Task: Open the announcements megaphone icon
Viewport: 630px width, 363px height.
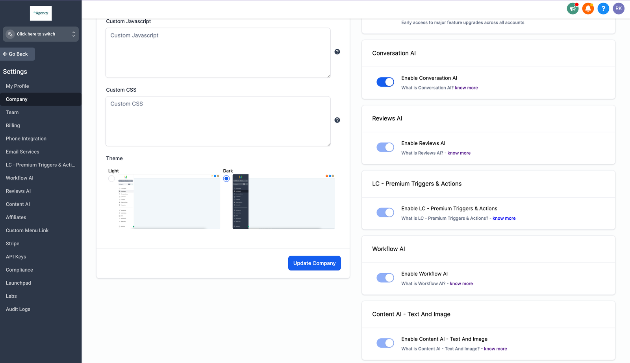Action: click(573, 8)
